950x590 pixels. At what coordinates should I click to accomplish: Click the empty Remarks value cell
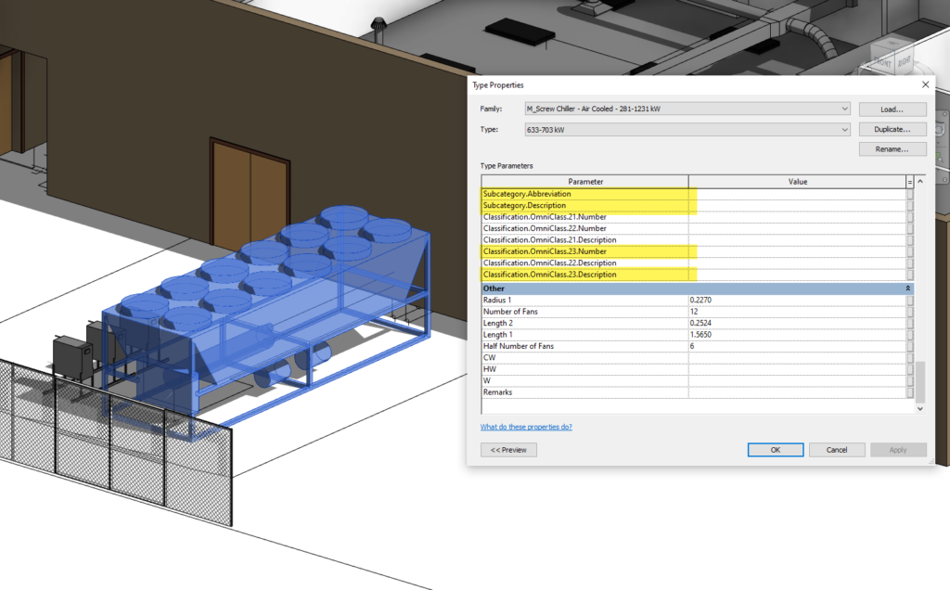click(x=797, y=391)
